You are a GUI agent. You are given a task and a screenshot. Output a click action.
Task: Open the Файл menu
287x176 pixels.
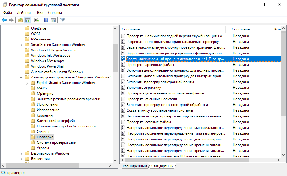click(8, 13)
